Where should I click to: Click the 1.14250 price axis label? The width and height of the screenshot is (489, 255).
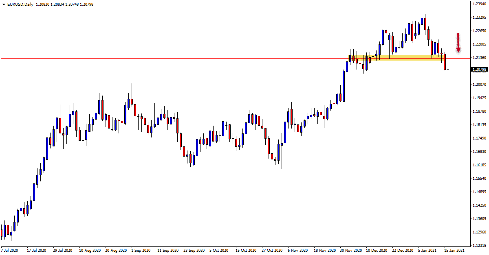click(479, 205)
